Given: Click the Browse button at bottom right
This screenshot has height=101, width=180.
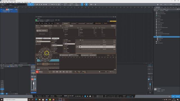Looking at the screenshot, I should click(x=177, y=97).
